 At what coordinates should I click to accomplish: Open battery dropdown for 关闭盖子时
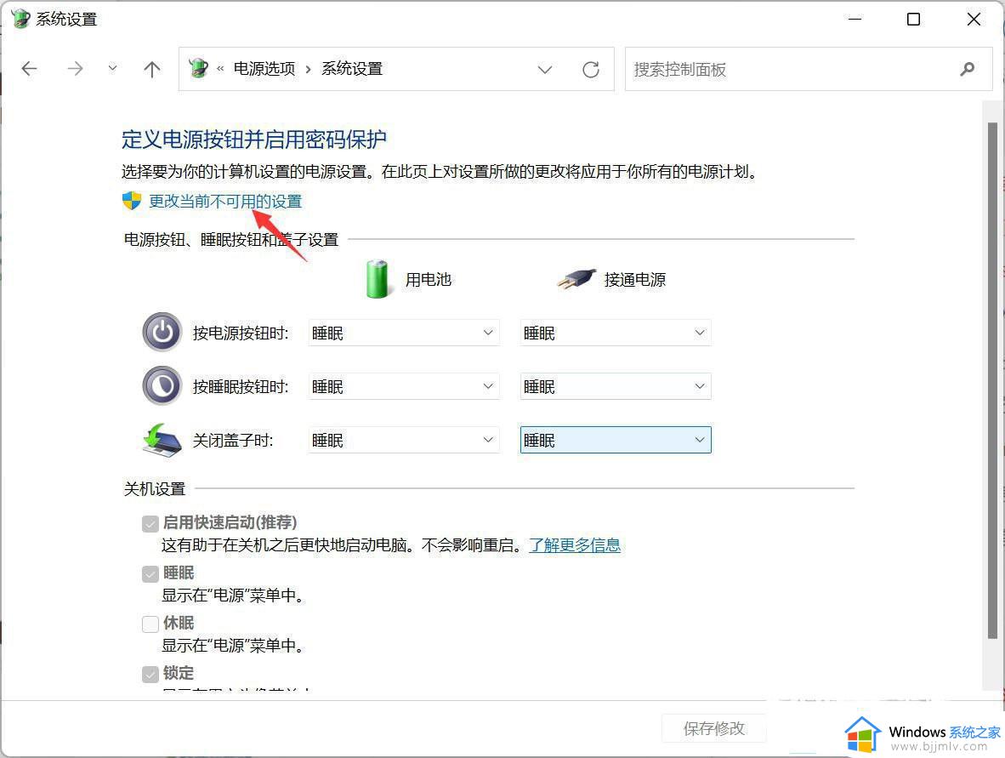click(x=404, y=440)
